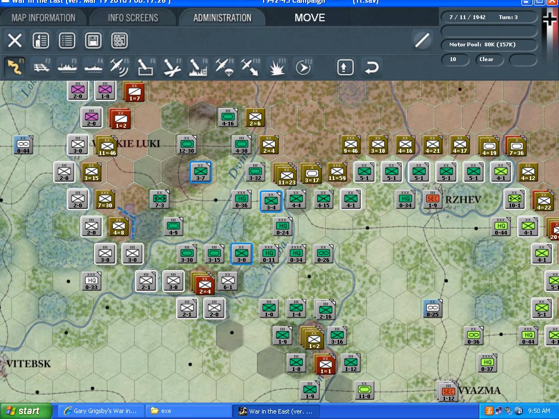The width and height of the screenshot is (559, 419).
Task: Select the highlighted 3-7 infantry unit
Action: tap(200, 172)
